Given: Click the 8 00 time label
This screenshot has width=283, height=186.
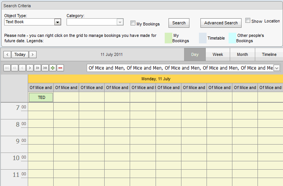Looking at the screenshot, I should point(21,124).
